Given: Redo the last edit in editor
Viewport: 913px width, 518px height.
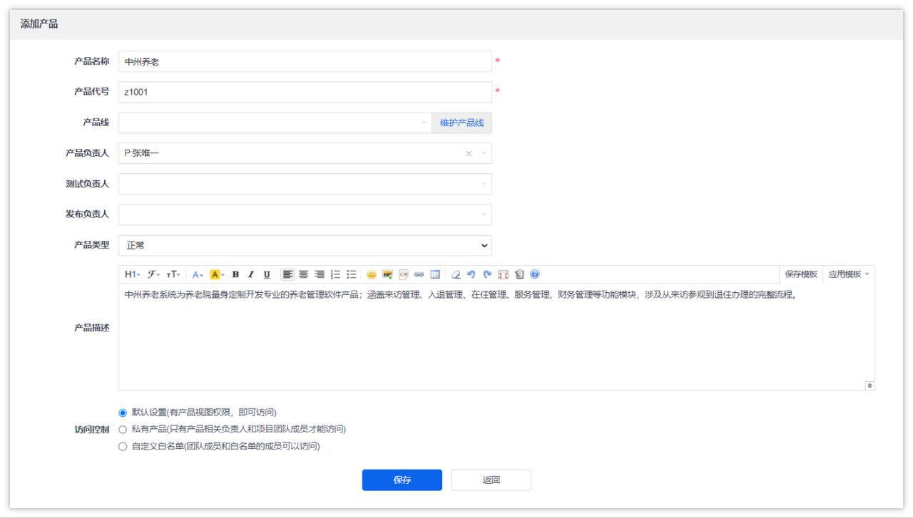Looking at the screenshot, I should coord(487,274).
